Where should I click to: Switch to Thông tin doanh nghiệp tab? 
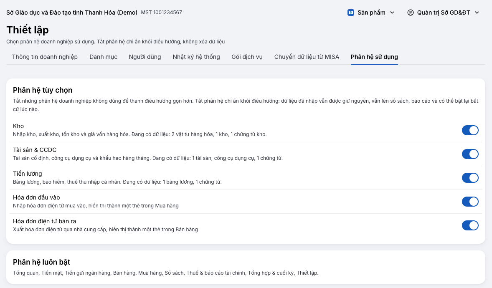click(45, 57)
